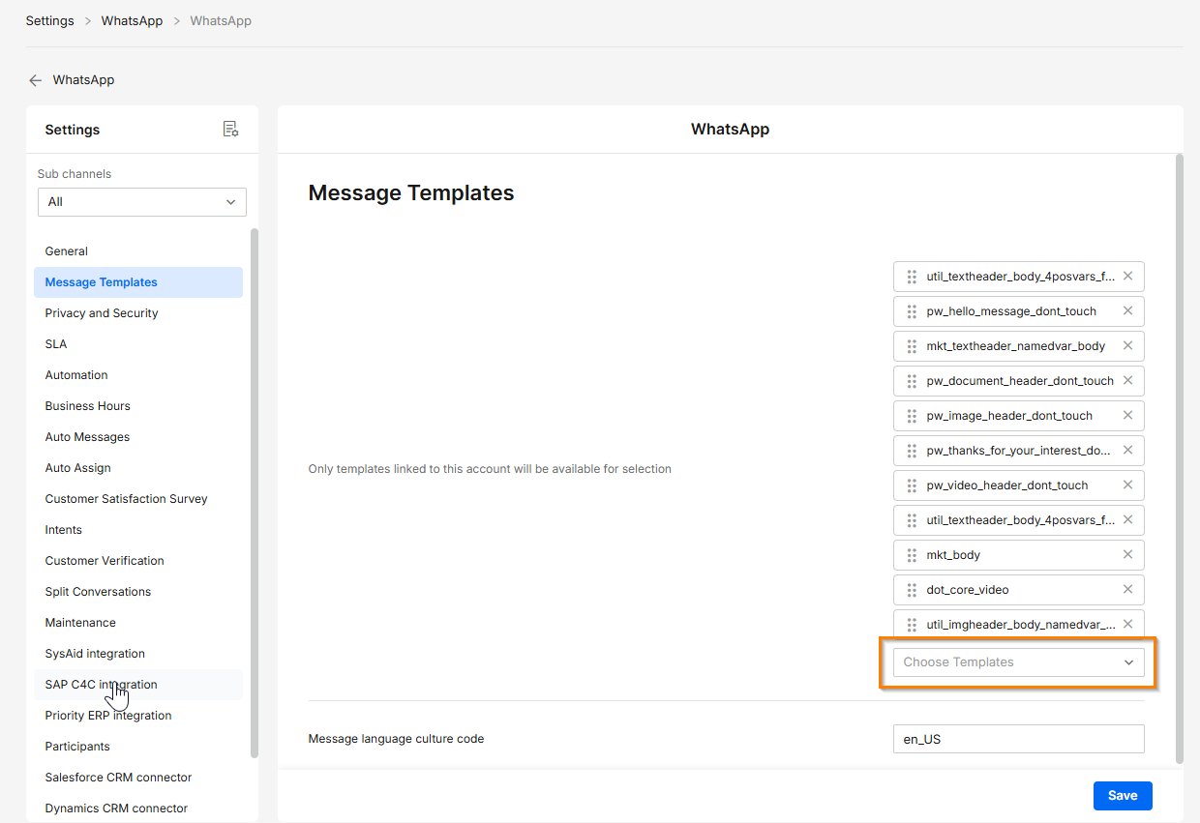Open Priority ERP integration settings
Screen dimensions: 1200x823
[x=138, y=716]
